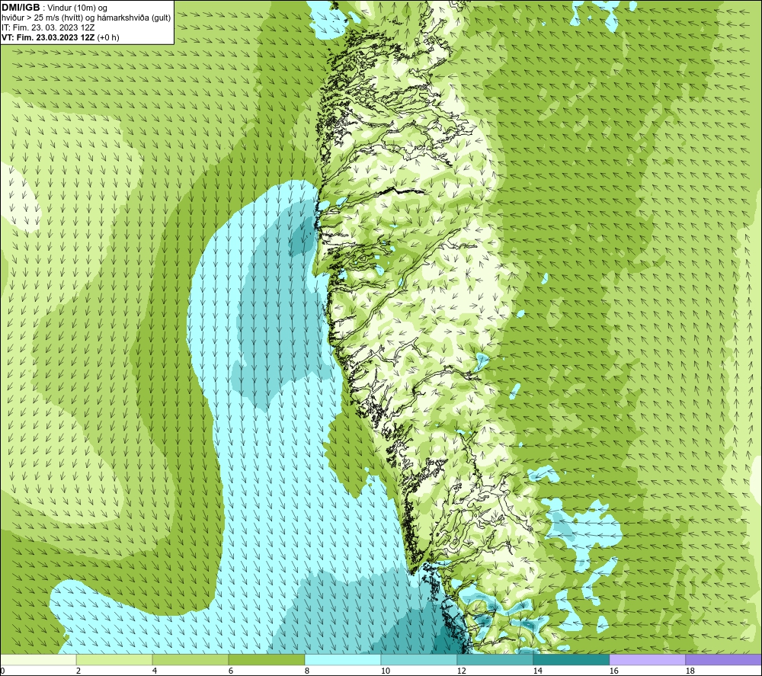The height and width of the screenshot is (676, 762).
Task: Click the purple swatch above 18 m/s
Action: (723, 660)
